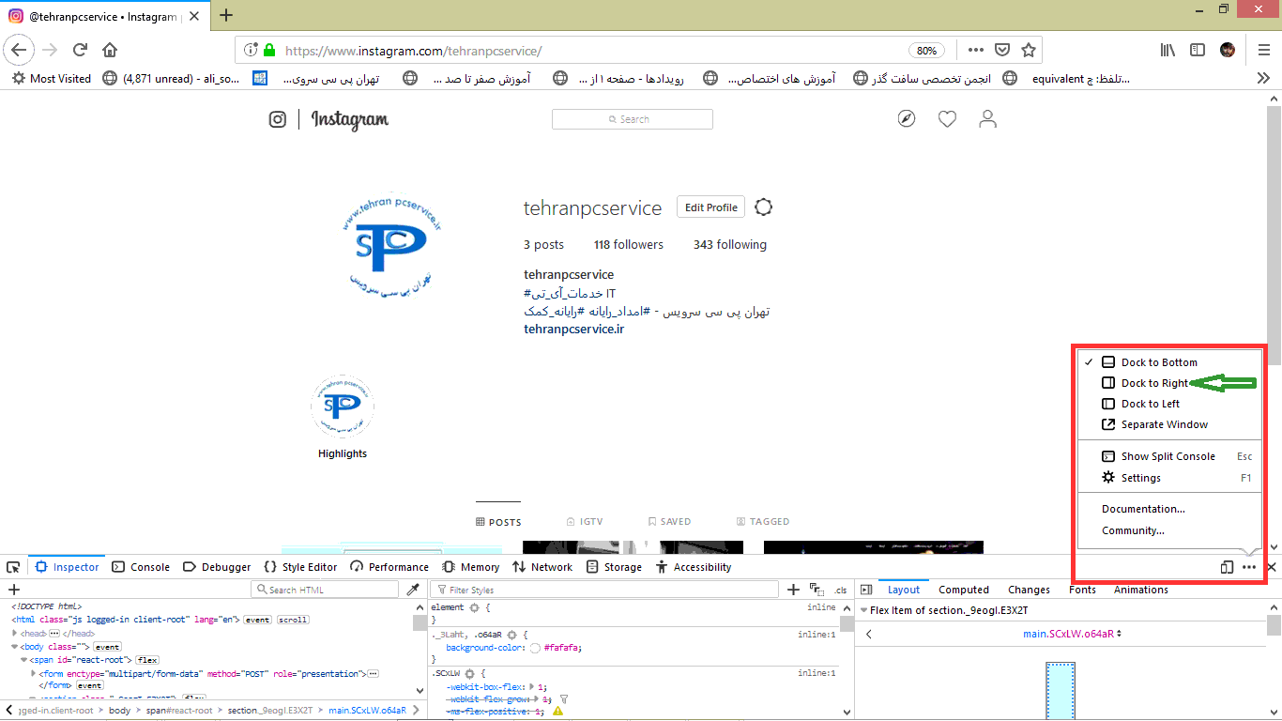Screen dimensions: 1282x721
Task: Open the tehranpcservice.ir website link
Action: pyautogui.click(x=573, y=329)
